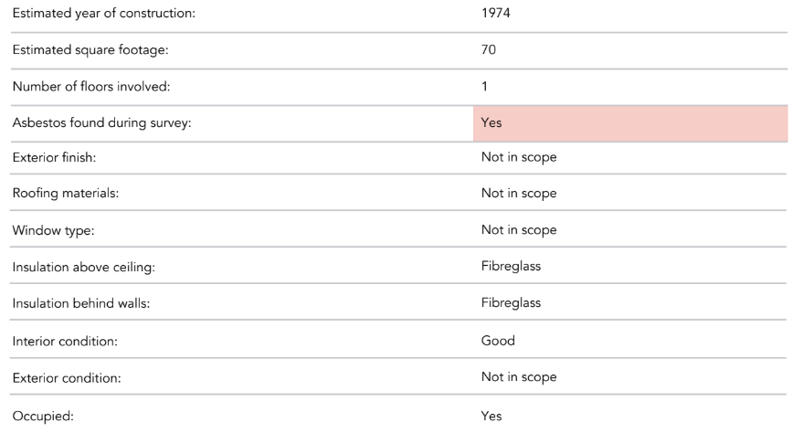The width and height of the screenshot is (803, 433).
Task: Select the square footage value 70
Action: (489, 50)
